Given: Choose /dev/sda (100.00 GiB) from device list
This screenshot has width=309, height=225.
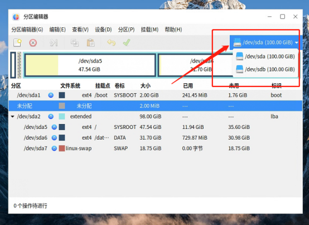Looking at the screenshot, I should [265, 56].
